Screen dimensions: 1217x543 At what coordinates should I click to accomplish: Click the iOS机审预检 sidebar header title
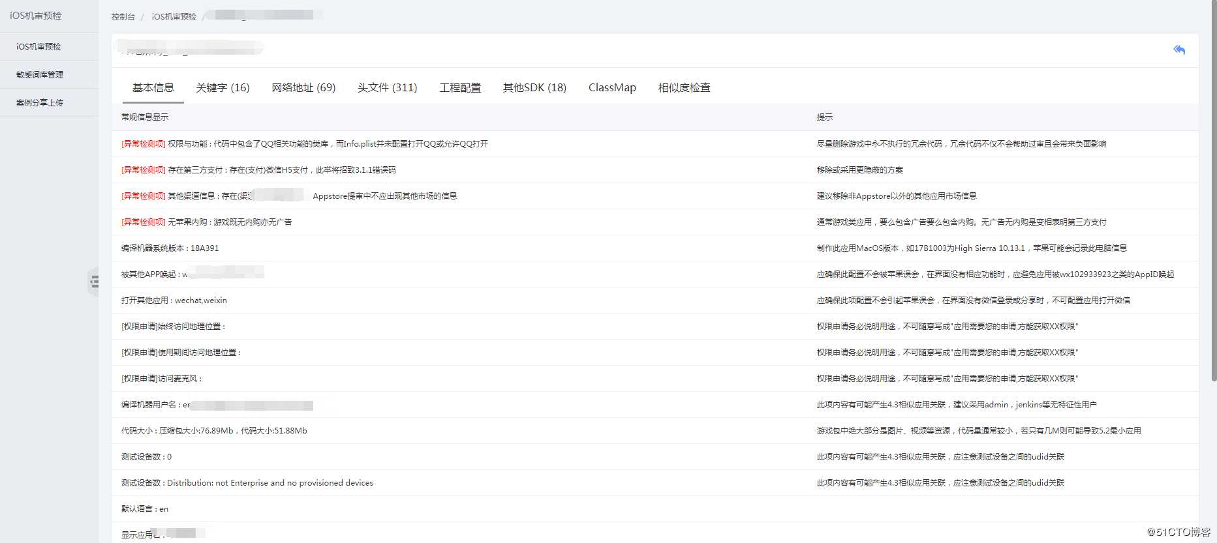[x=36, y=16]
